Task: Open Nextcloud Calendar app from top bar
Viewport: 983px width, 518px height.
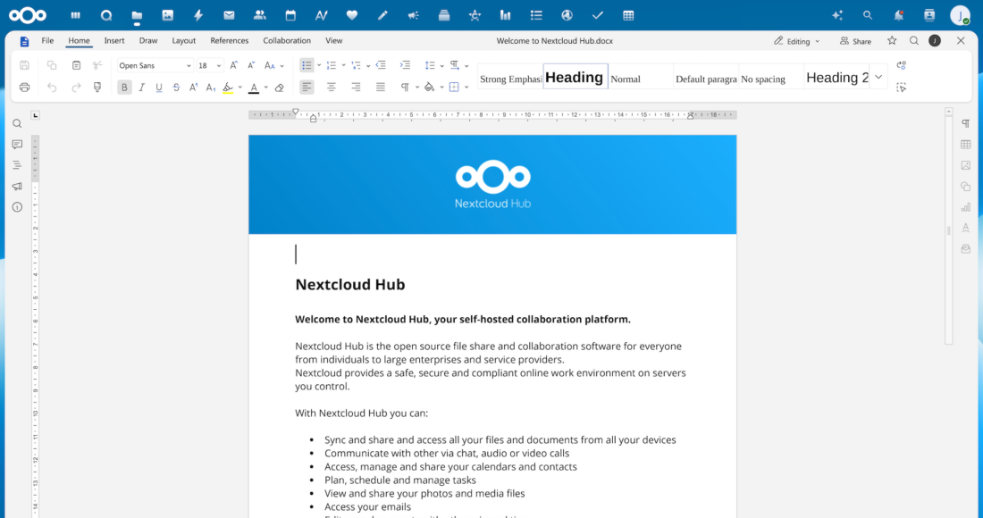Action: click(x=290, y=15)
